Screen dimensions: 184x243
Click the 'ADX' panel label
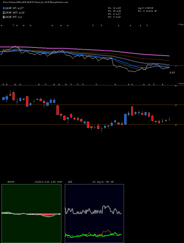70,182
